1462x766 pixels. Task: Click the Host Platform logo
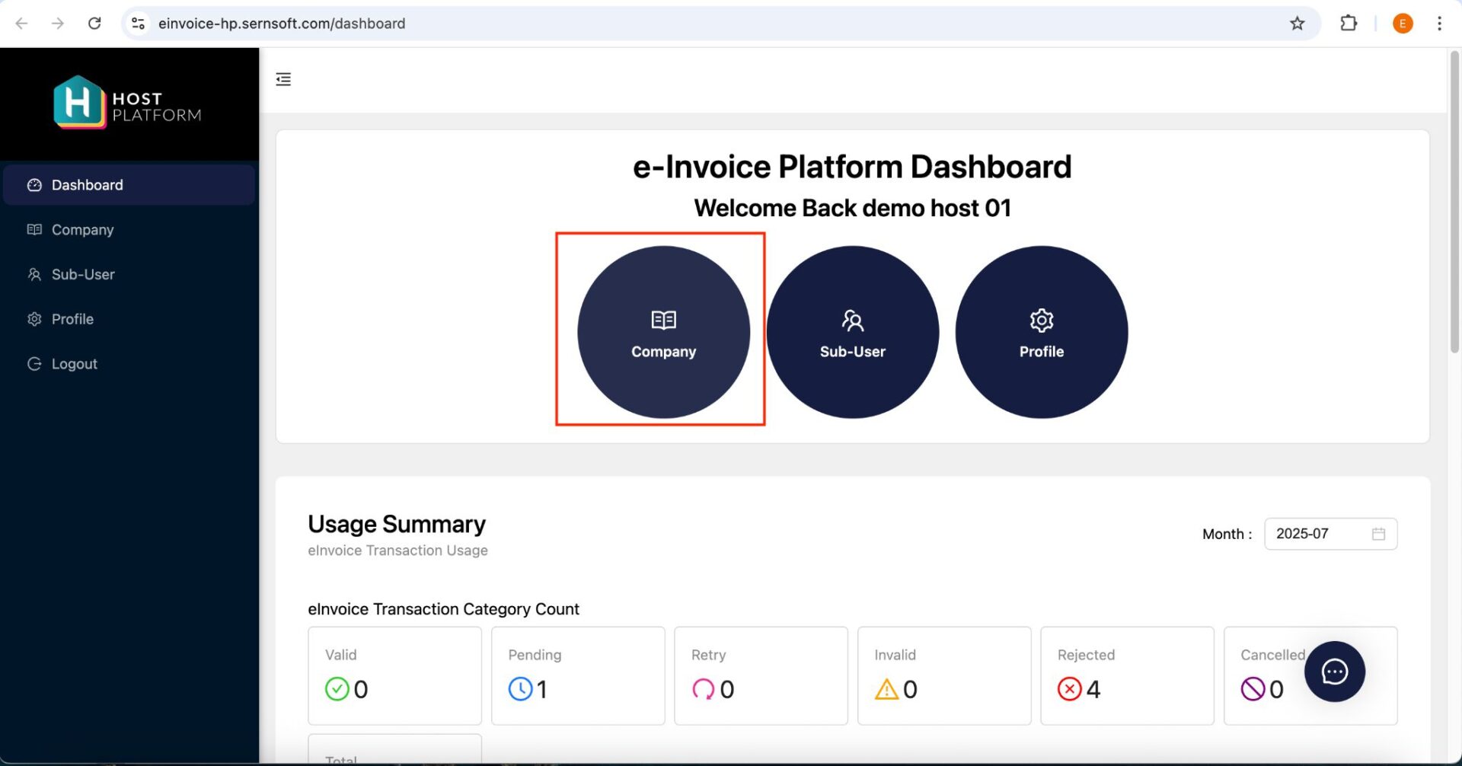click(x=127, y=103)
